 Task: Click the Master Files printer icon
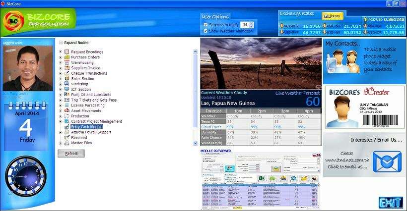(x=67, y=143)
